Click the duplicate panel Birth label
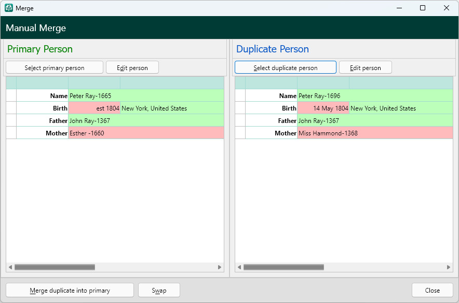The height and width of the screenshot is (303, 459). click(x=289, y=108)
